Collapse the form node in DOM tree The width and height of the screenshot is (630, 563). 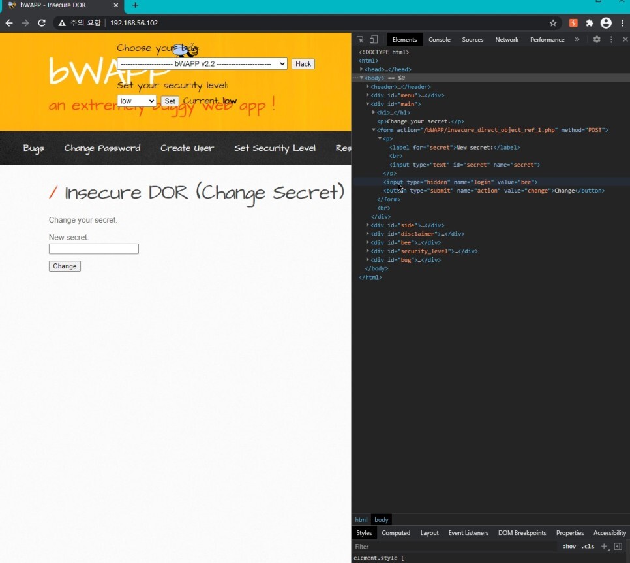tap(374, 130)
